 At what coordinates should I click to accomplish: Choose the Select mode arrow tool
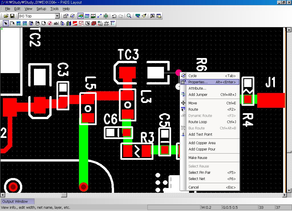pos(6,23)
